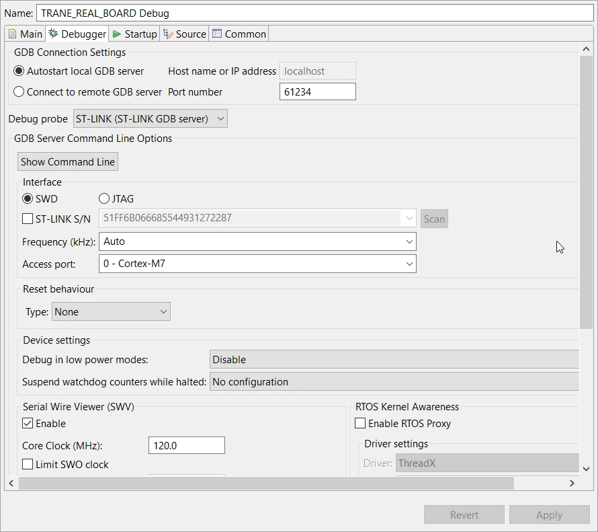Click the Core Clock (MHz) field

(187, 445)
